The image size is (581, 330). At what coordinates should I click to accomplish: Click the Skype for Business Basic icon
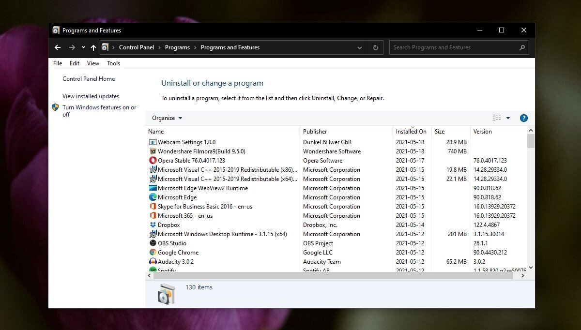point(153,206)
